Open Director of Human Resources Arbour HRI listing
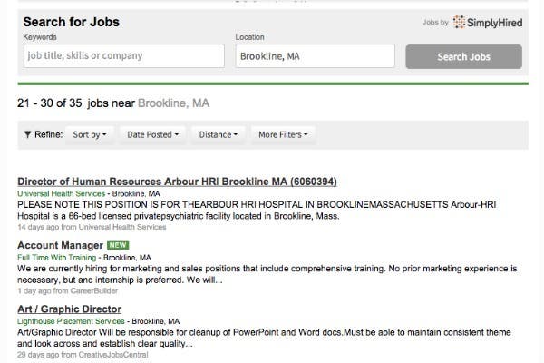Image resolution: width=544 pixels, height=363 pixels. pos(177,181)
